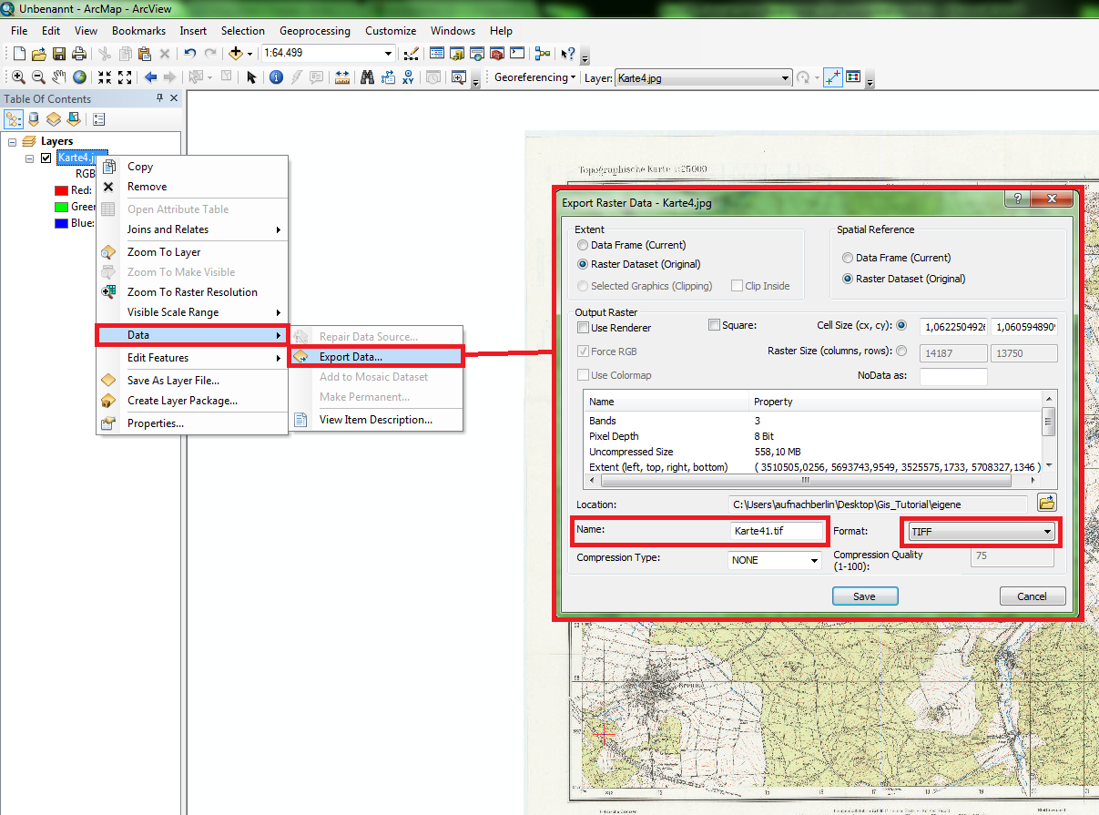Open the Search window icon
This screenshot has height=815, width=1099.
pos(477,54)
